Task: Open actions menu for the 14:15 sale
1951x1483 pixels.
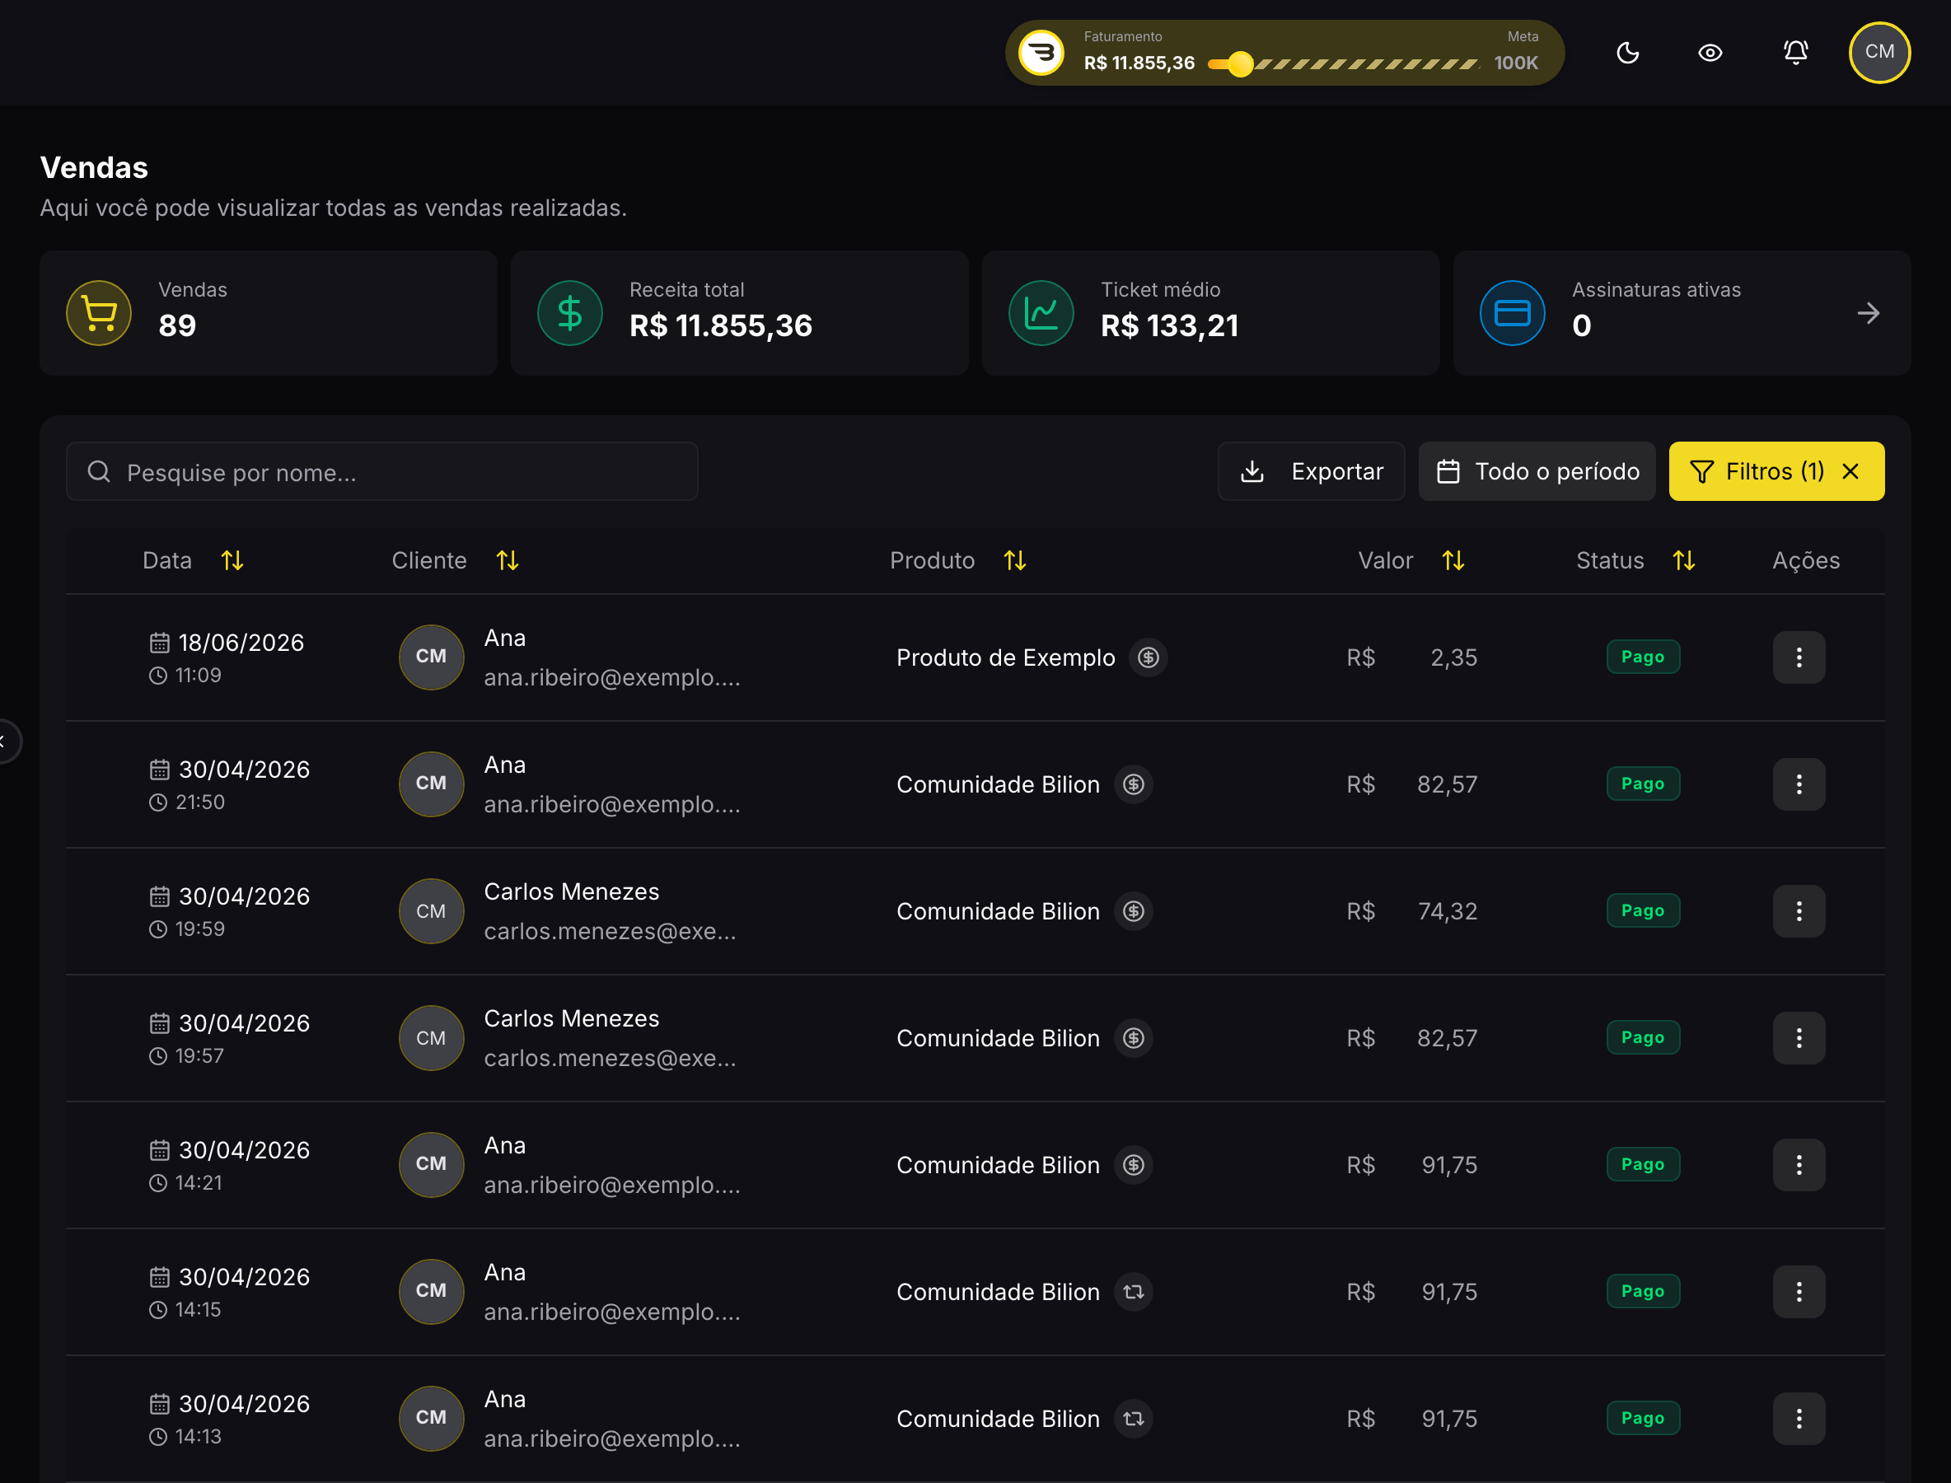Action: [1799, 1292]
